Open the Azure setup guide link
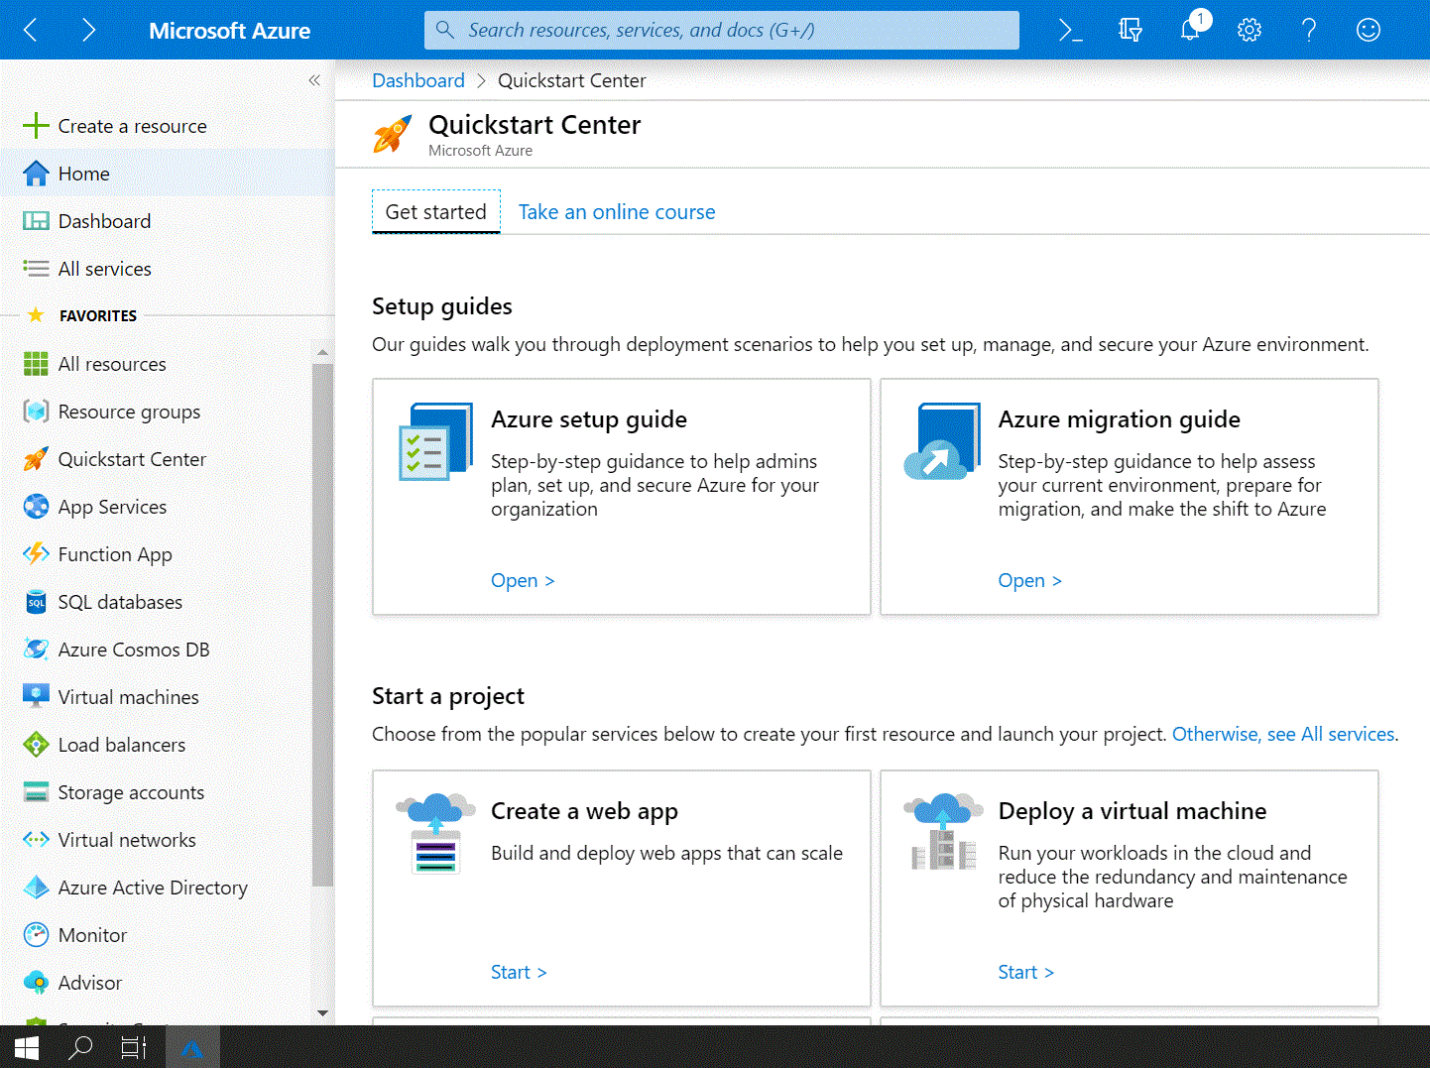 coord(523,580)
